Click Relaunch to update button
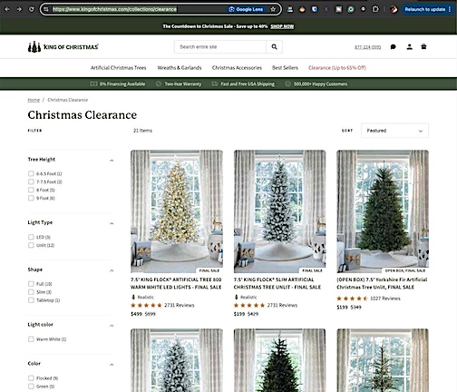This screenshot has width=457, height=392. (425, 9)
